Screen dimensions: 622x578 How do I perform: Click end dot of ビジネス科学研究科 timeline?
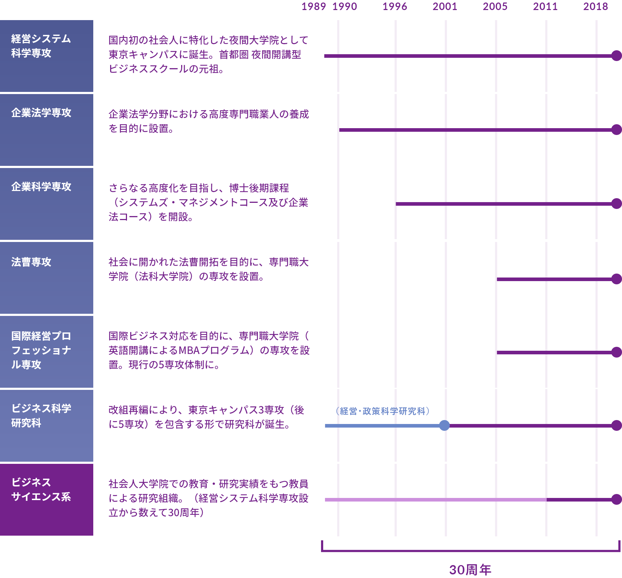[x=617, y=425]
